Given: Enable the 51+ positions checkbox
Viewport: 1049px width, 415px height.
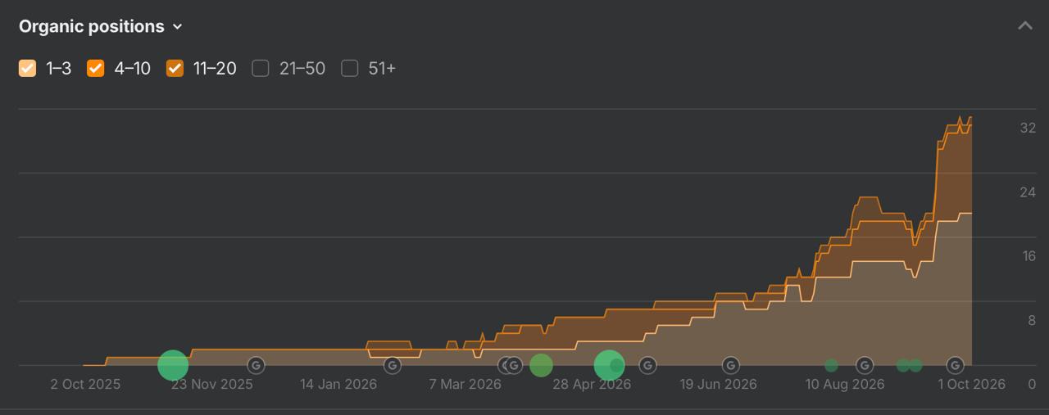Looking at the screenshot, I should pos(350,68).
